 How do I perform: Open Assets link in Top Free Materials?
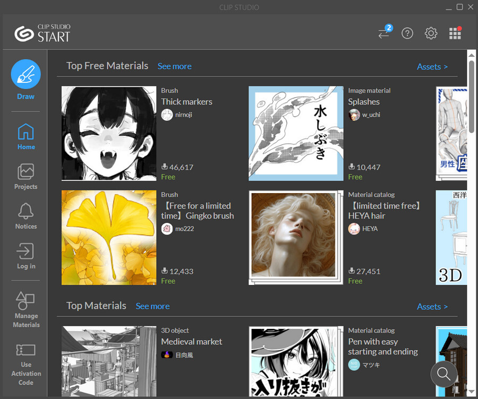(x=432, y=67)
